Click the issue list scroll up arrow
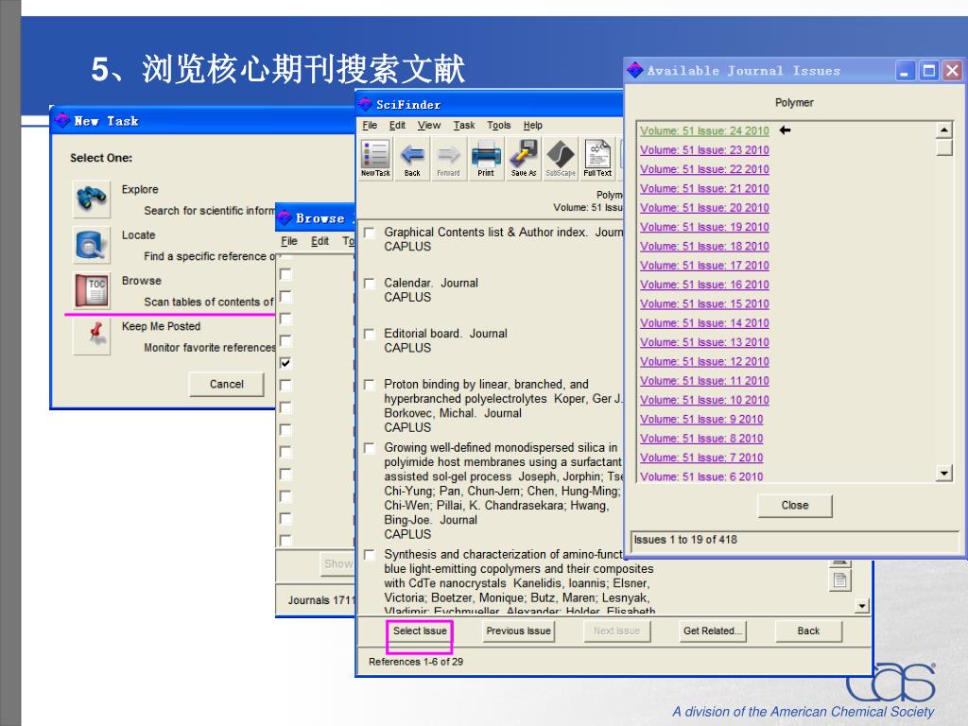The image size is (968, 726). click(x=944, y=130)
